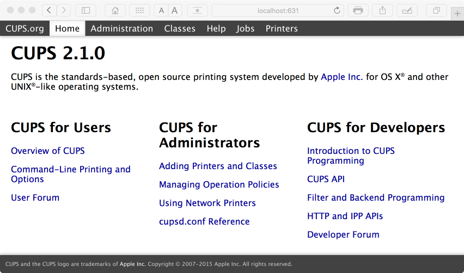Click the markup pencil icon in the toolbar

407,10
